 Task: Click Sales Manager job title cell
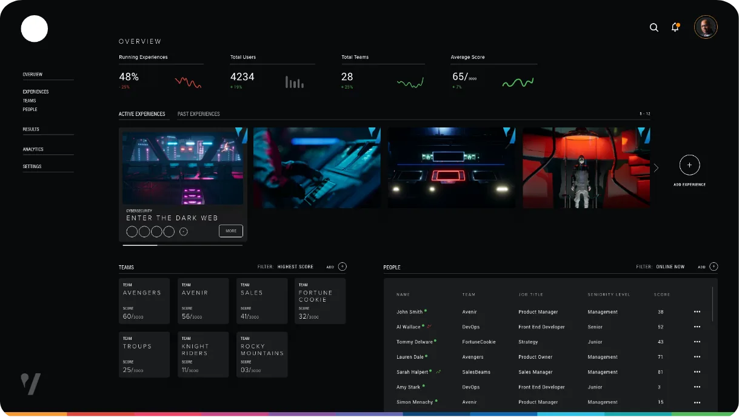click(x=535, y=372)
